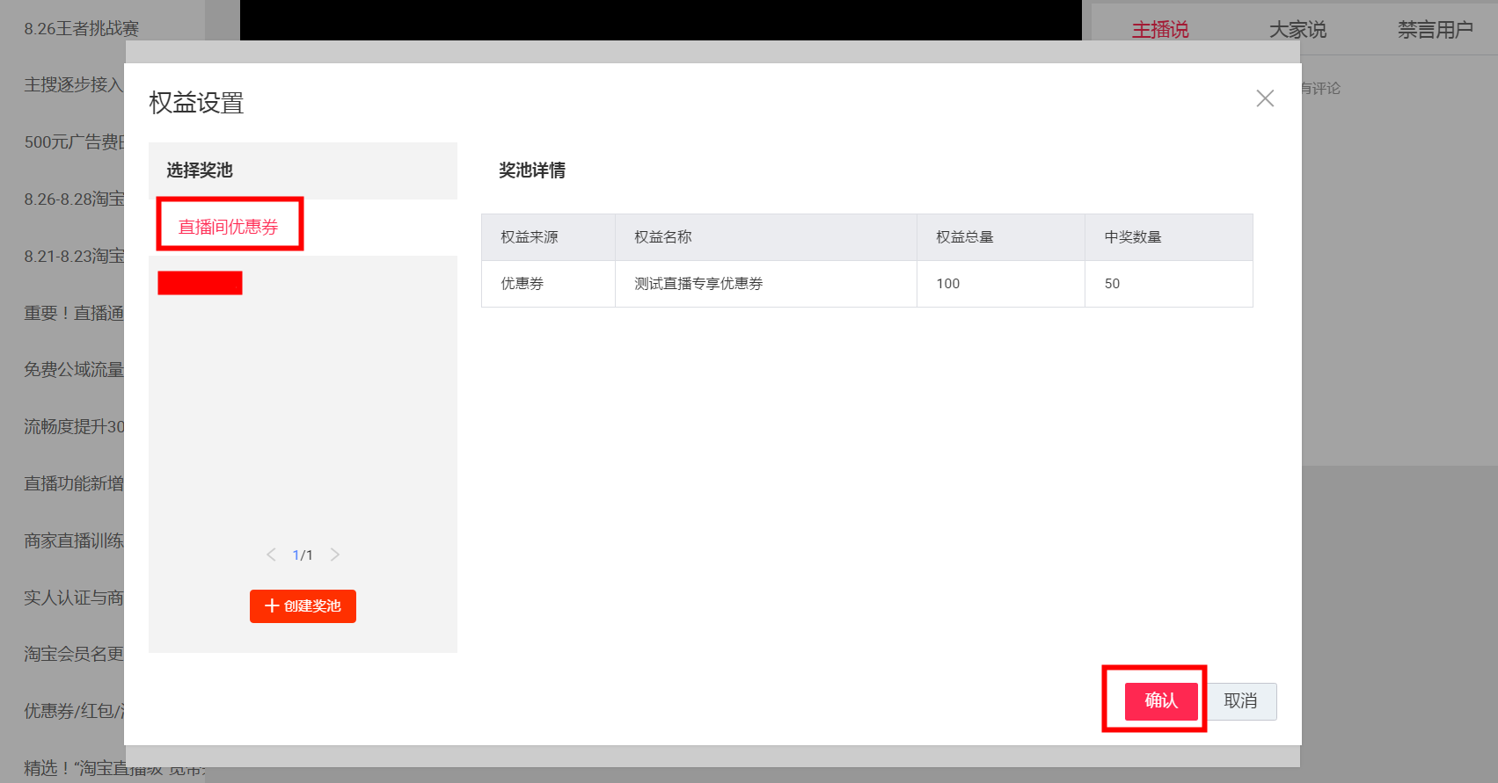Viewport: 1498px width, 783px height.
Task: Switch to the 主播说 tab
Action: [x=1160, y=30]
